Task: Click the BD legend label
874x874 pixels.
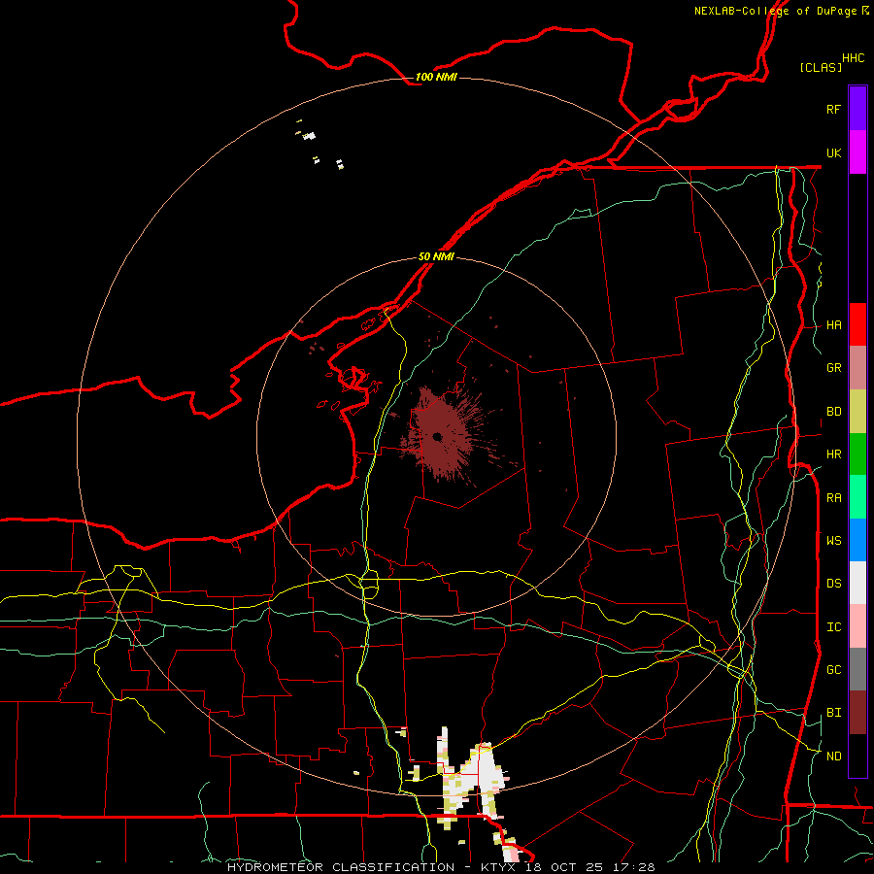Action: click(834, 412)
